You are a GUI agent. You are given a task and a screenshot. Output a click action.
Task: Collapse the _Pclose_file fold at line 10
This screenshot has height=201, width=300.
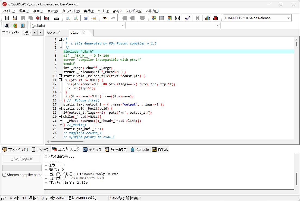(60, 76)
